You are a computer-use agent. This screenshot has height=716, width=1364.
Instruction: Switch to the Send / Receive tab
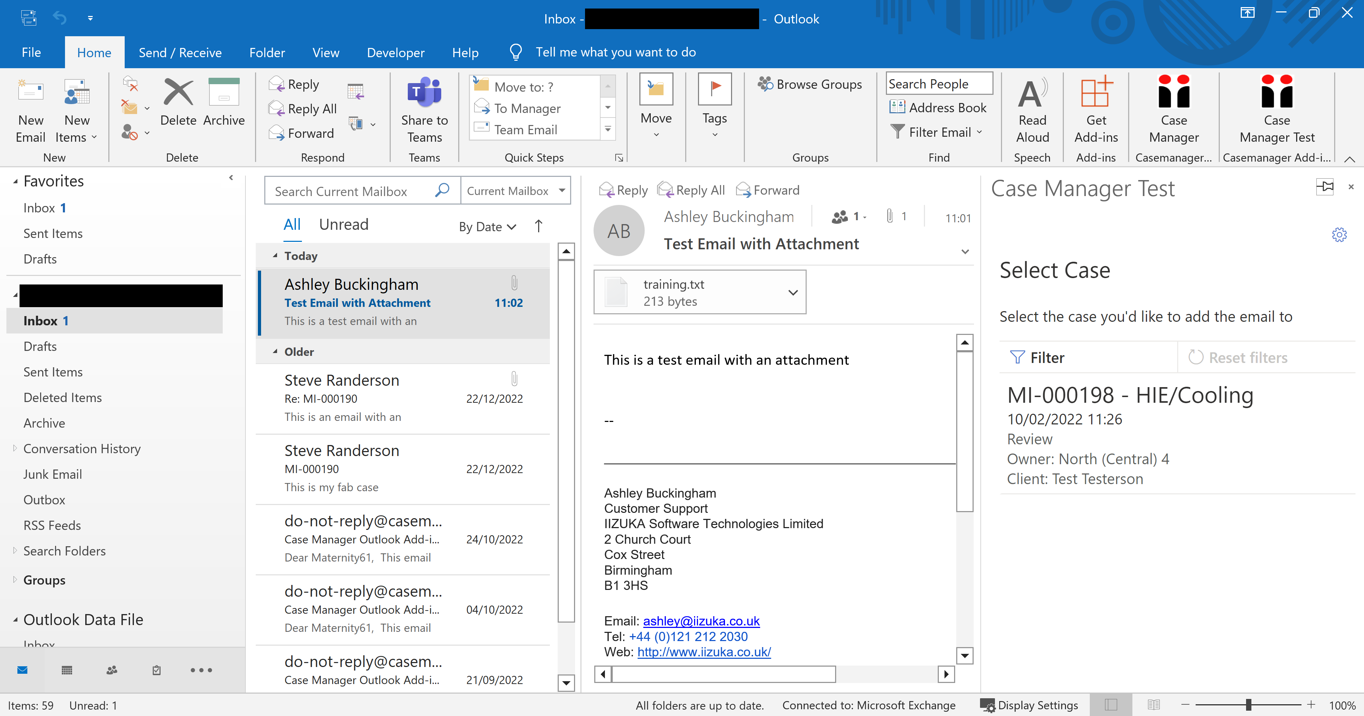(180, 53)
